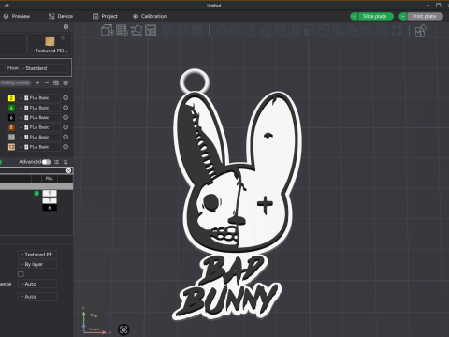Click the compare presets list icon
Image resolution: width=449 pixels, height=337 pixels.
(56, 162)
